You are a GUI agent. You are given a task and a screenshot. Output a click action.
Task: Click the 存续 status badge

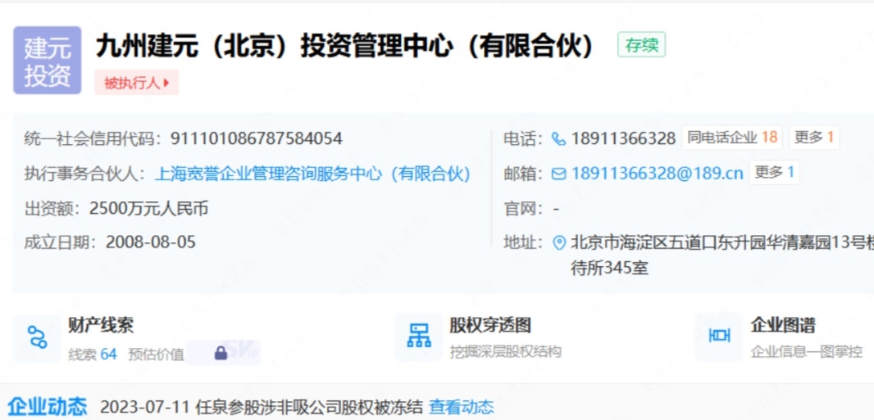click(642, 44)
